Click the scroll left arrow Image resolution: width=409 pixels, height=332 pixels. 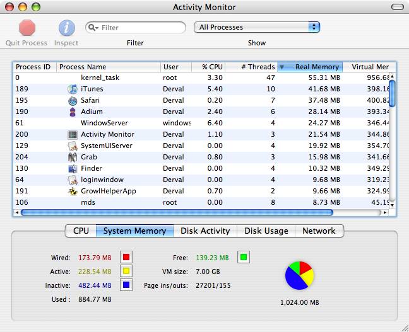(17, 212)
